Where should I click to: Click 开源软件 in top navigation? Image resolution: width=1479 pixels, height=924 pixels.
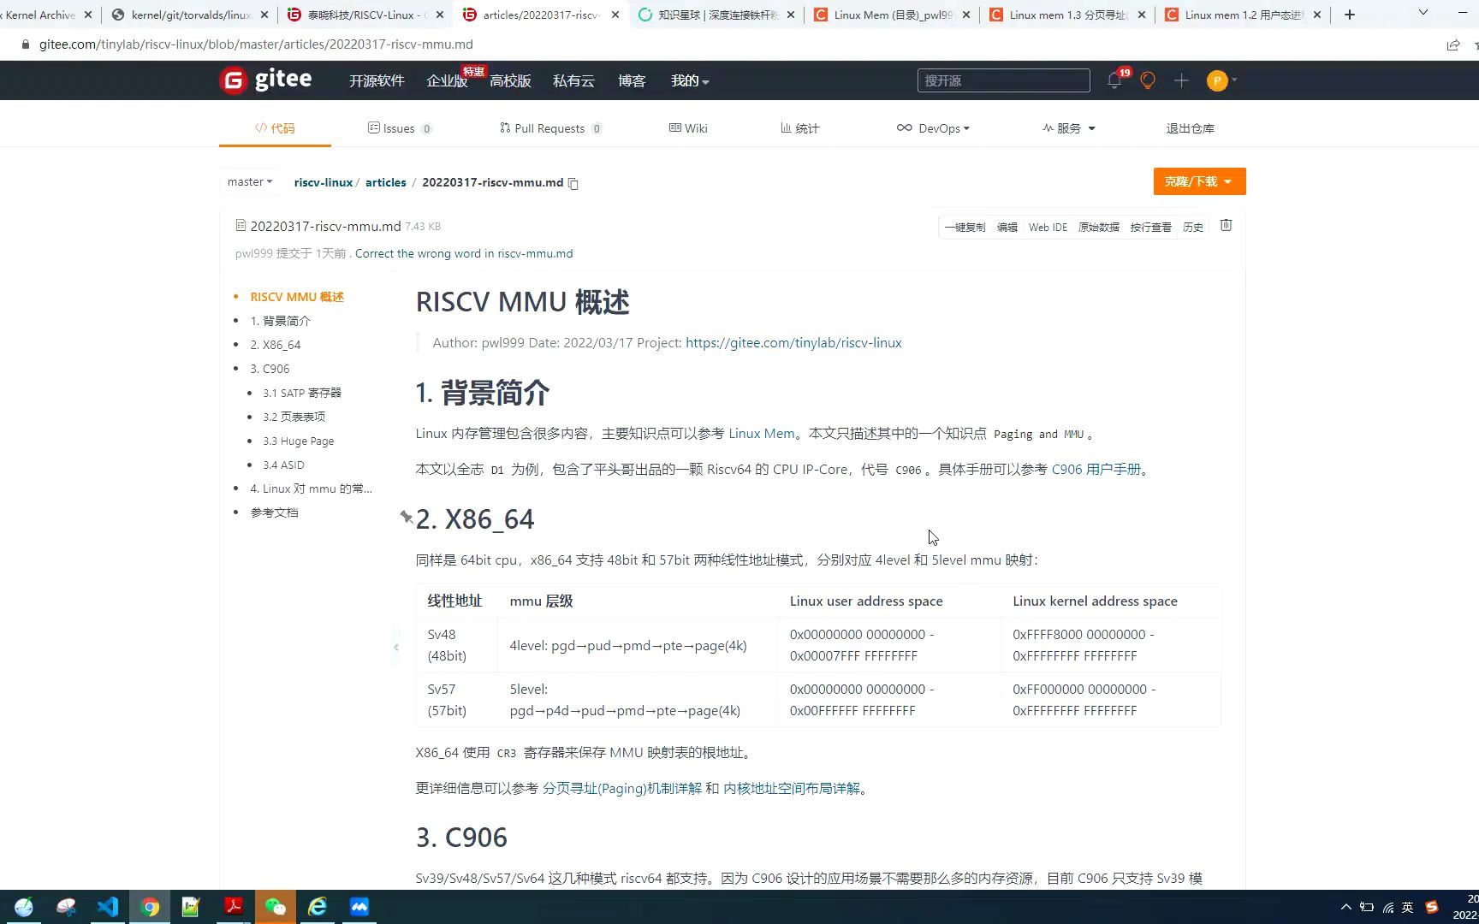377,80
